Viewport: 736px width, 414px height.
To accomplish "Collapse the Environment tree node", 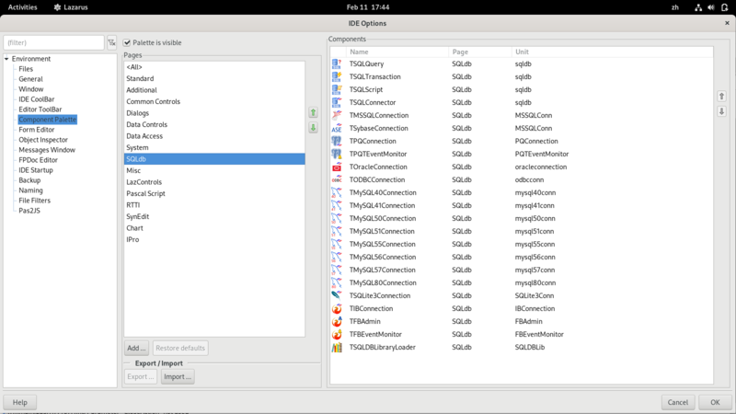I will 6,59.
